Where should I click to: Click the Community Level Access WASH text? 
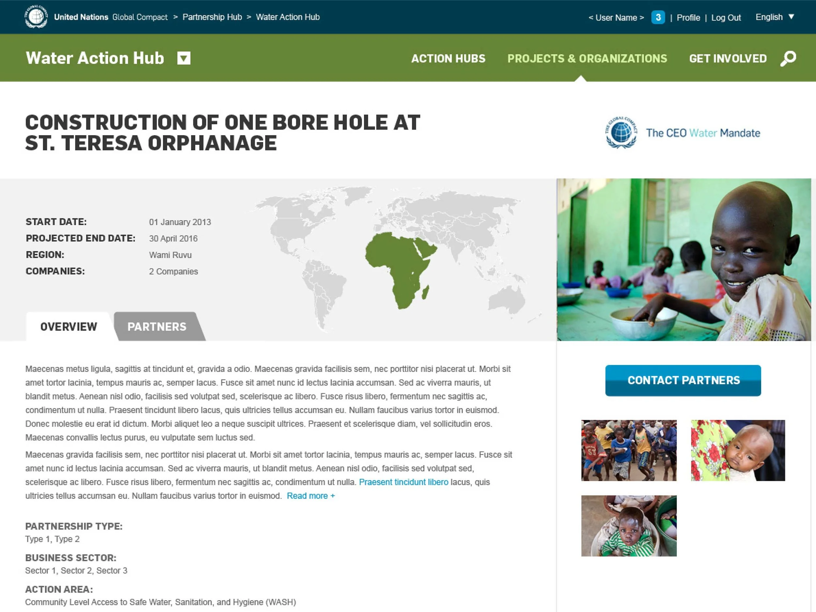[161, 602]
